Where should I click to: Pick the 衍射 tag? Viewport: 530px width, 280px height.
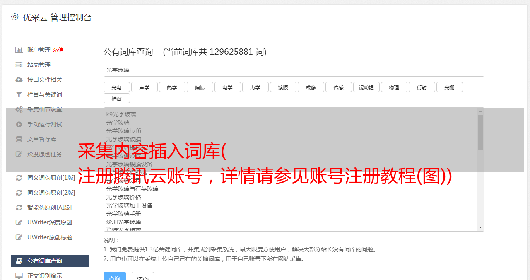[422, 87]
